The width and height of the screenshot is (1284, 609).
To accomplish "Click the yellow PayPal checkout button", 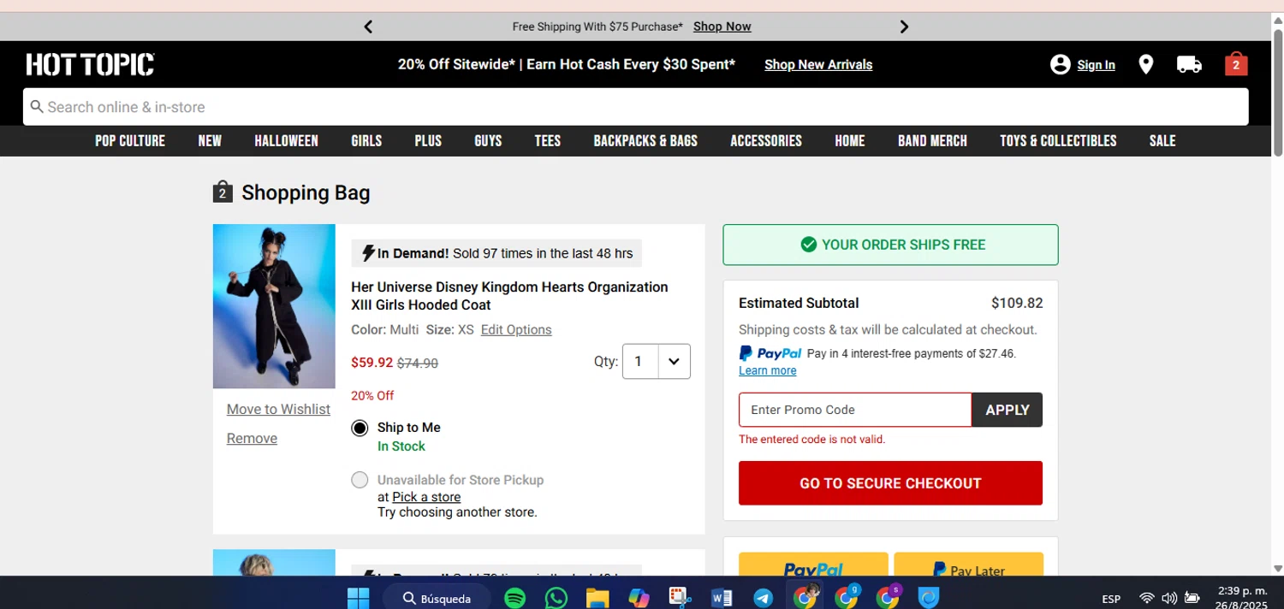I will point(813,565).
